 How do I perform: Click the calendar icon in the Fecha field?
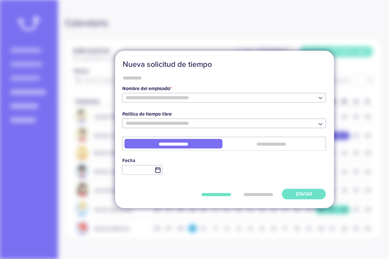tap(158, 170)
